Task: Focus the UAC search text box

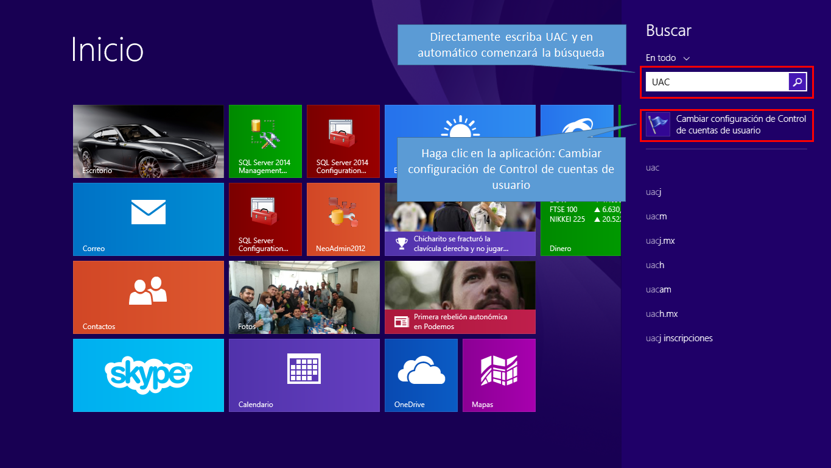Action: point(717,82)
